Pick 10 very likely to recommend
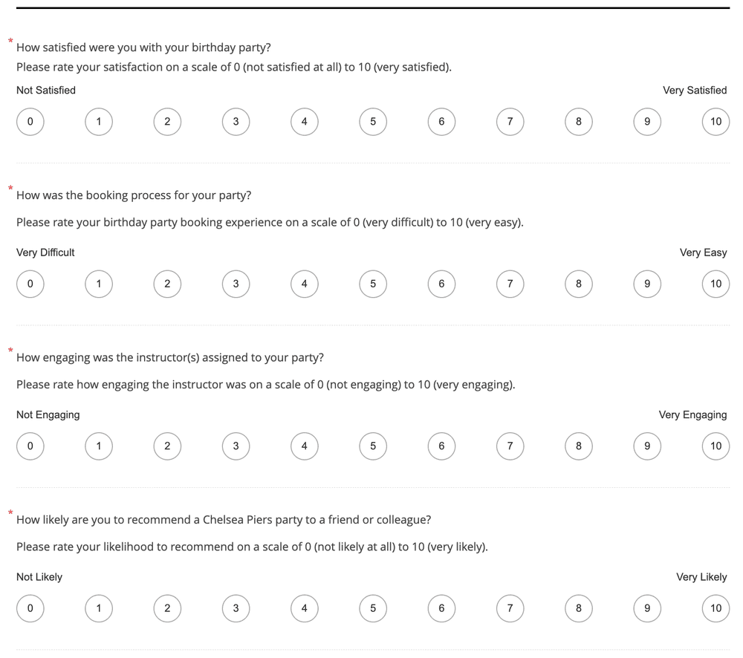This screenshot has width=743, height=658. tap(716, 608)
